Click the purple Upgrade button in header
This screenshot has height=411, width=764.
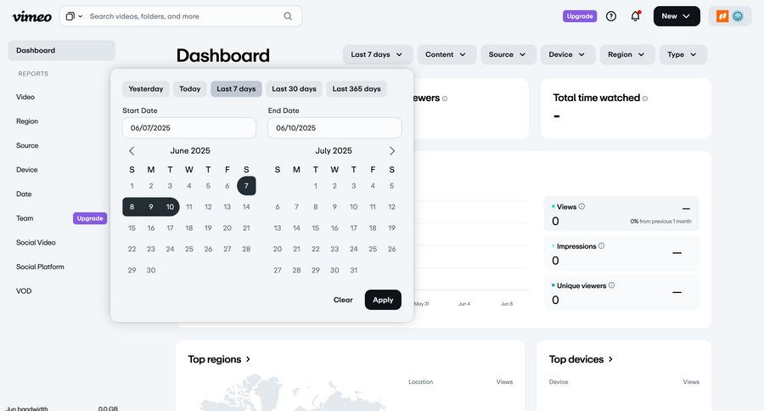(579, 16)
